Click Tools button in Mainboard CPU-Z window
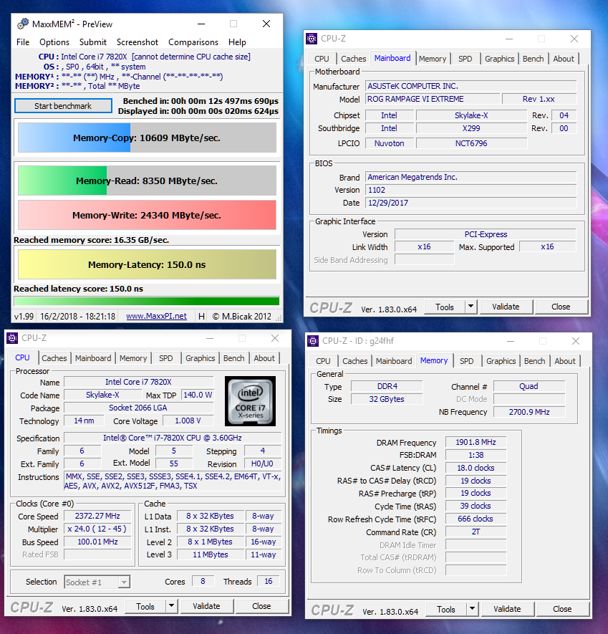Screen dimensions: 608x634 coord(445,307)
